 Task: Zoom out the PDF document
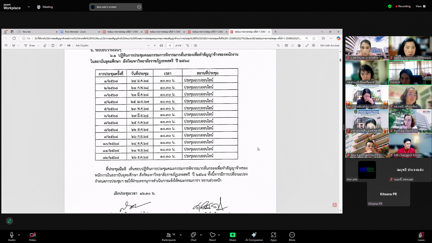(x=148, y=45)
